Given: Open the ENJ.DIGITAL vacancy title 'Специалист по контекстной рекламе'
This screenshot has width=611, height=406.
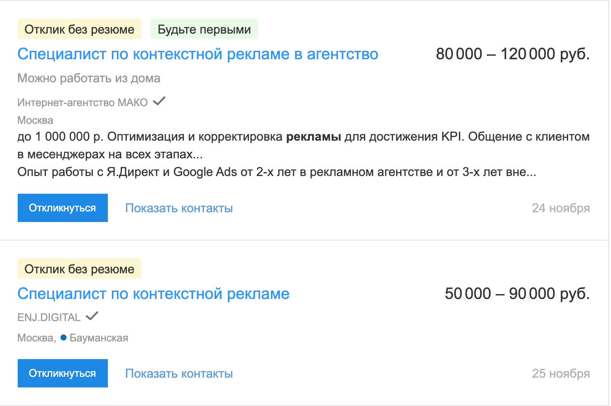Looking at the screenshot, I should coord(153,294).
